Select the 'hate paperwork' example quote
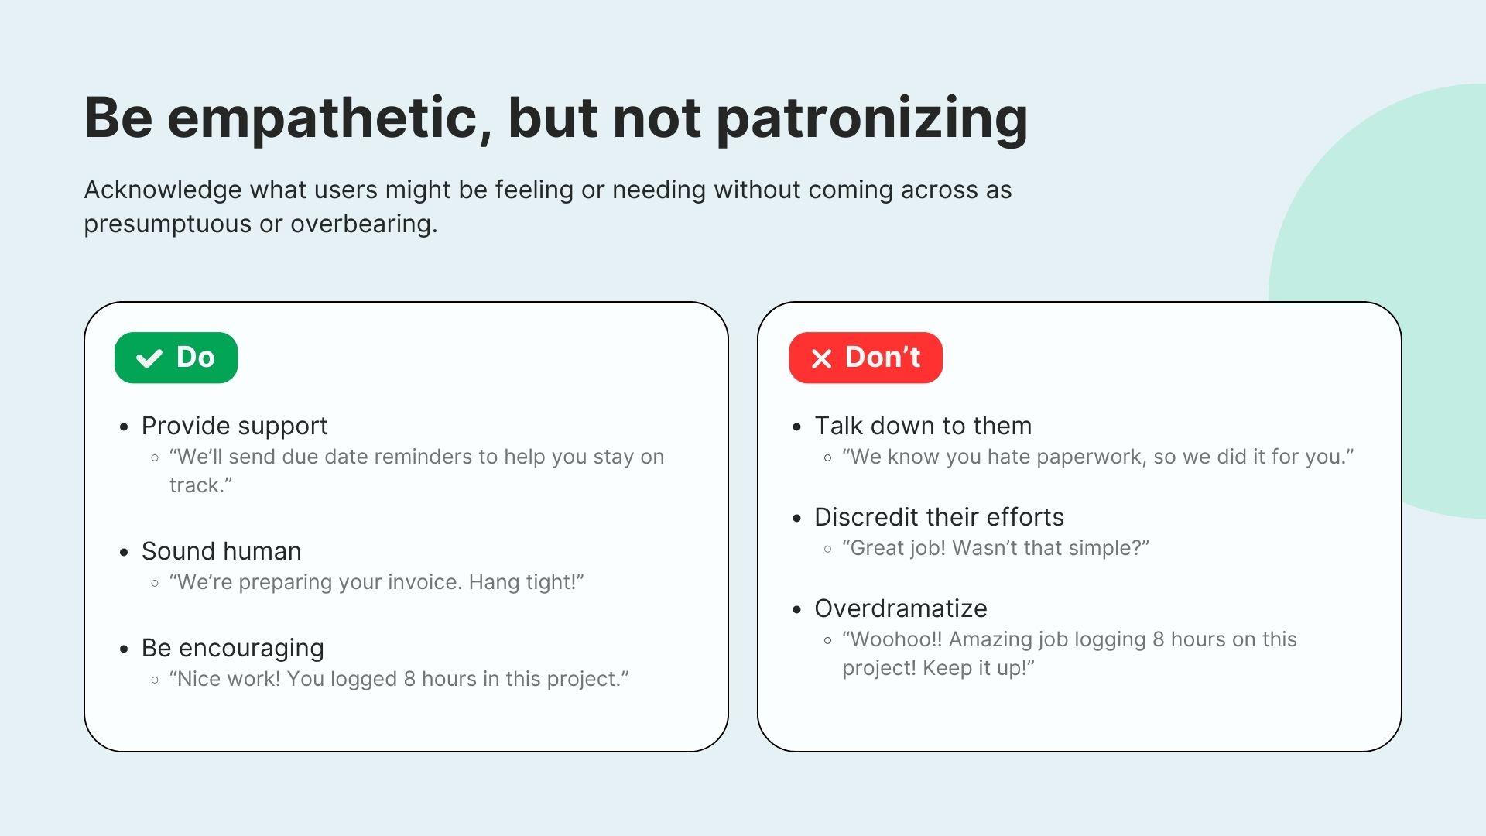This screenshot has height=836, width=1486. pyautogui.click(x=1097, y=457)
